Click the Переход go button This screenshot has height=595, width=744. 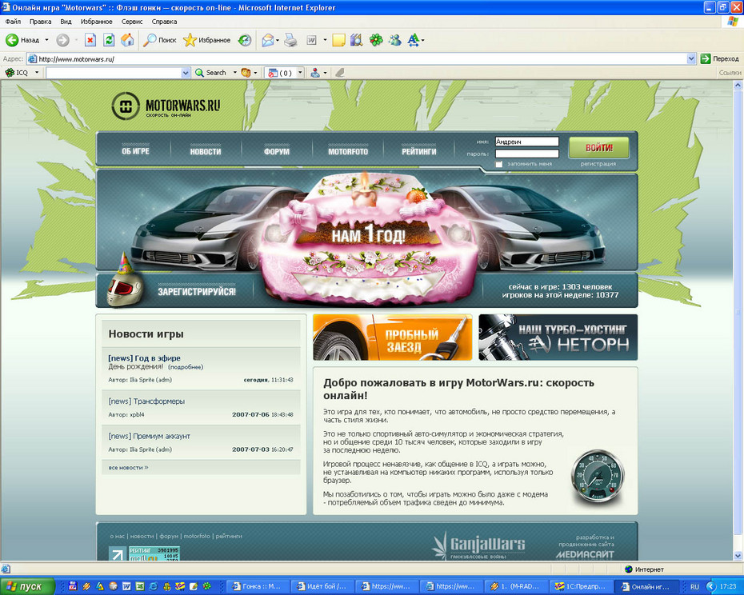coord(720,59)
